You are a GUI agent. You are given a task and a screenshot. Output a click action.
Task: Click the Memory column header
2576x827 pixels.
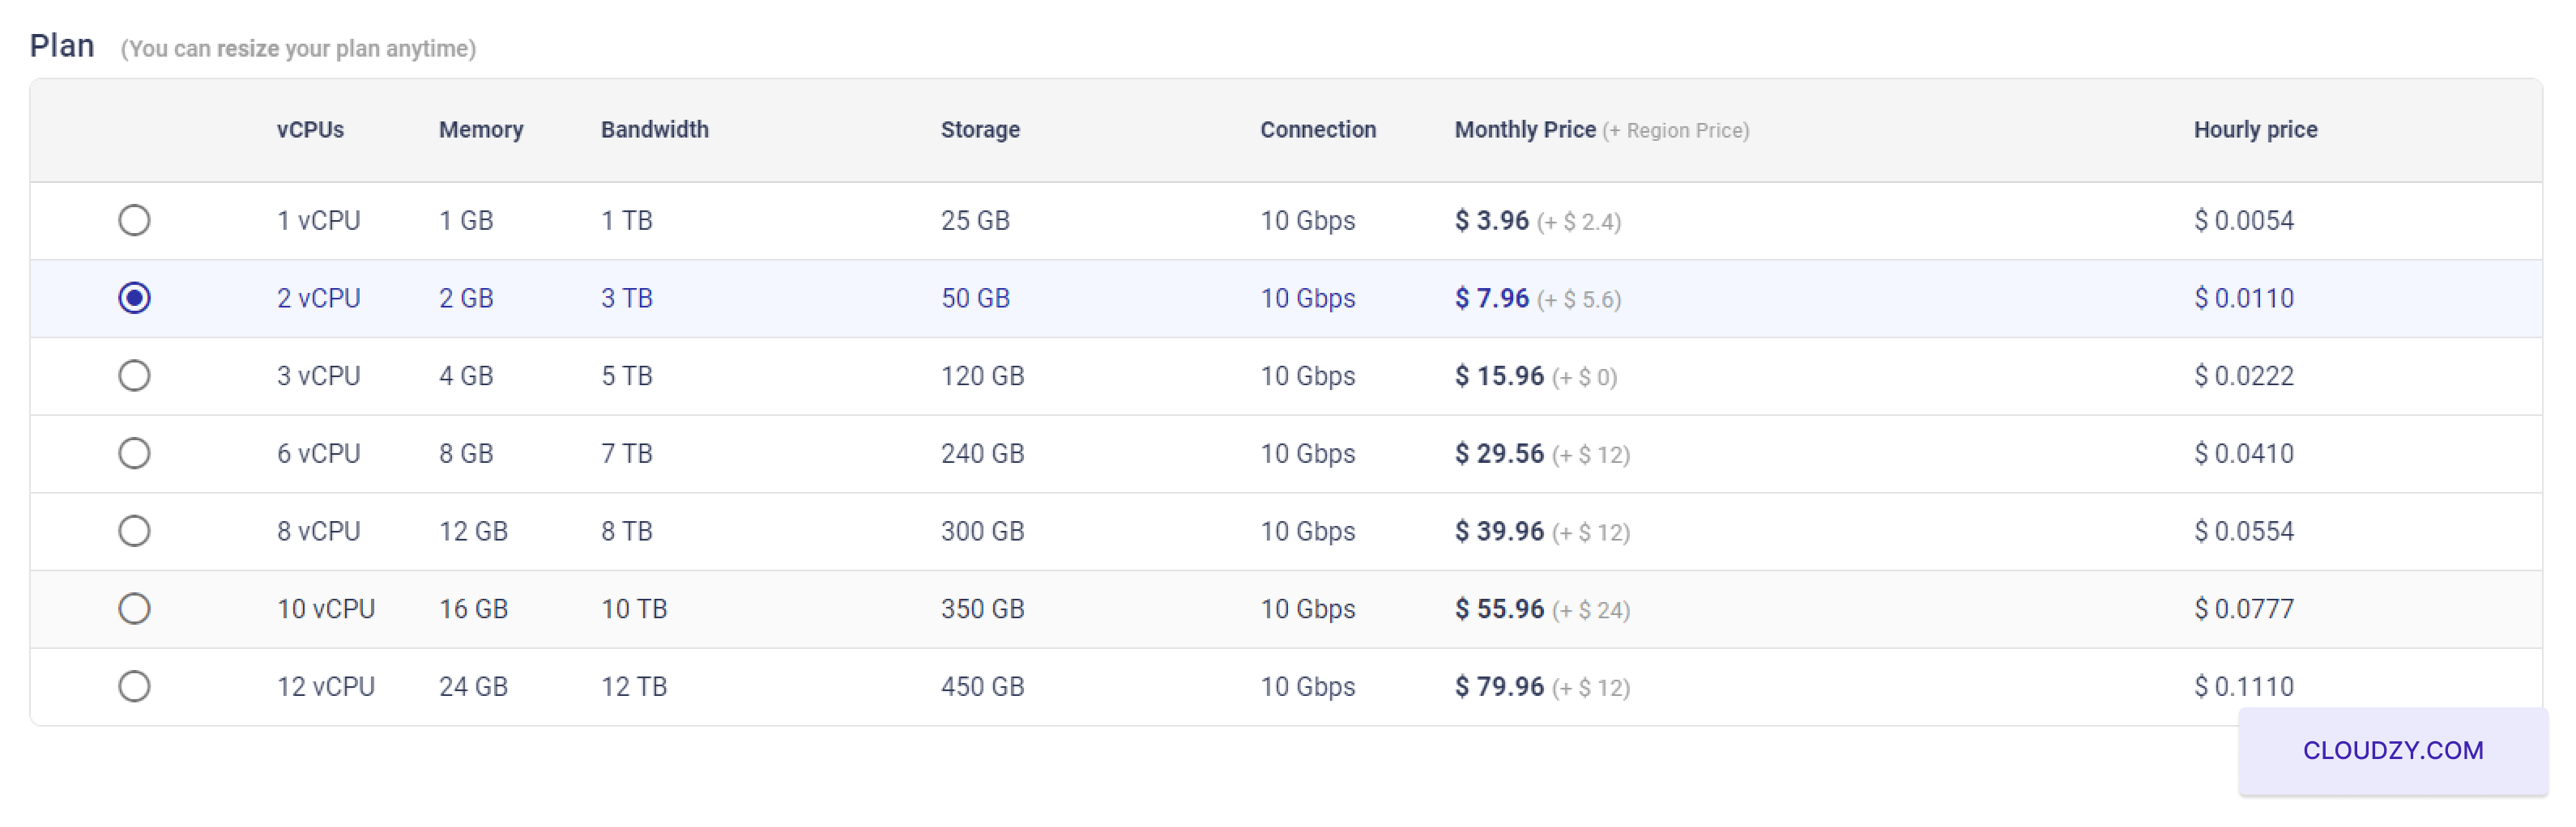tap(481, 129)
